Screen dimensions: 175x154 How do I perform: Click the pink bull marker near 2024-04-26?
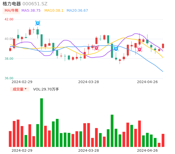coord(140,49)
